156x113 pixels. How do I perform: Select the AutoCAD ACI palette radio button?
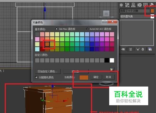[x=87, y=29]
